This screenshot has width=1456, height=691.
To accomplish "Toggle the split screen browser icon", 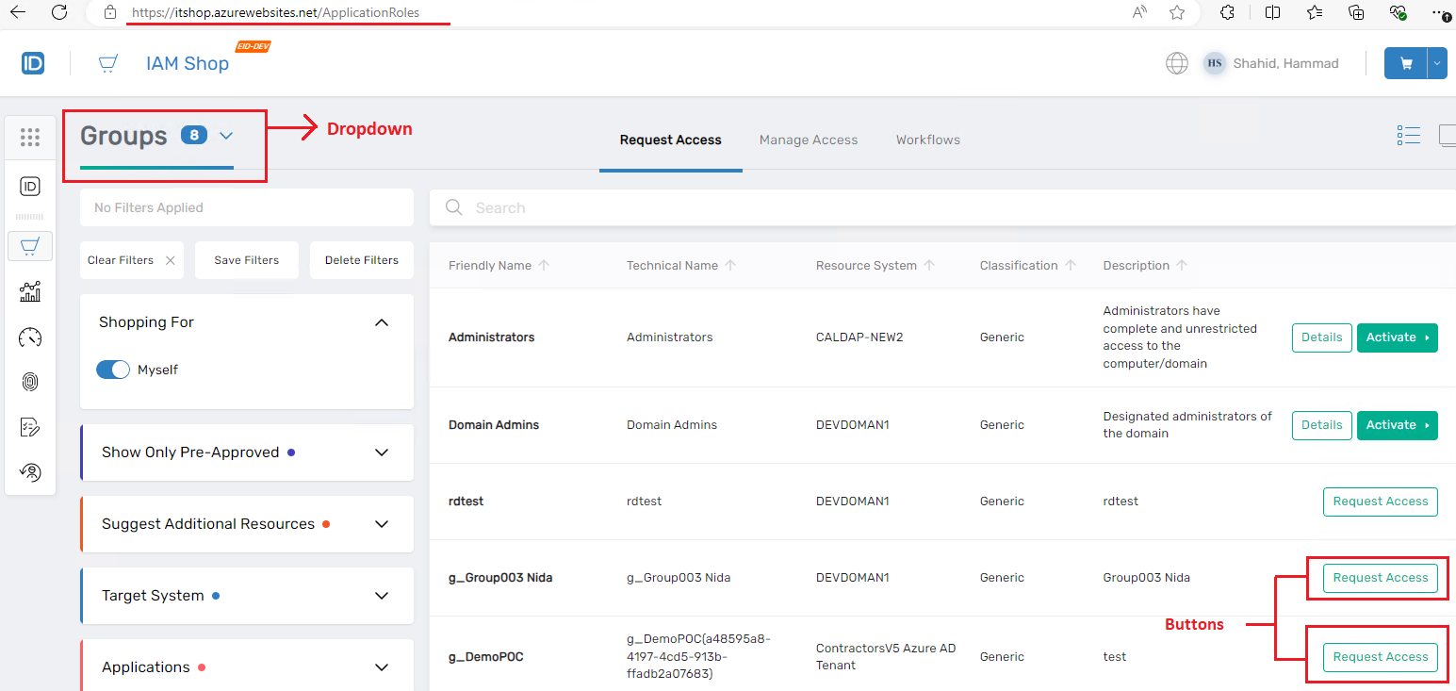I will tap(1273, 12).
